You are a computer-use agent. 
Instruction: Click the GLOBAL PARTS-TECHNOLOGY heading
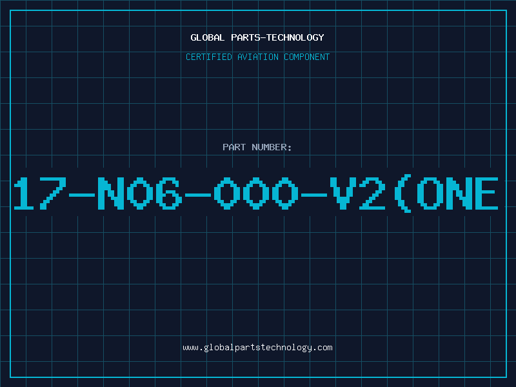(x=257, y=37)
